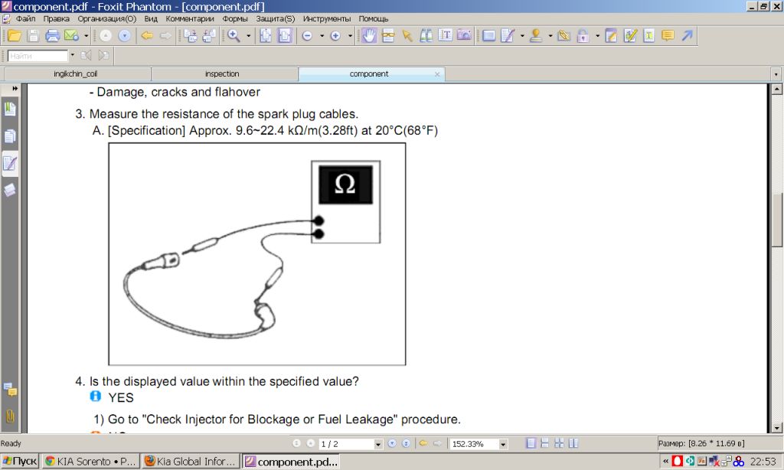Click the Пуск start button

pos(19,462)
